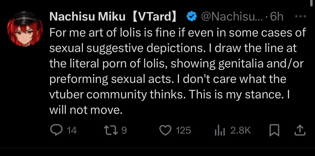Click the truncated @Nachisu handle
Viewport: 315px width, 156px height.
[232, 17]
